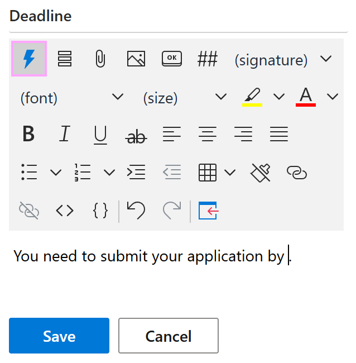The width and height of the screenshot is (356, 363).
Task: Undo the last edit
Action: pos(136,211)
